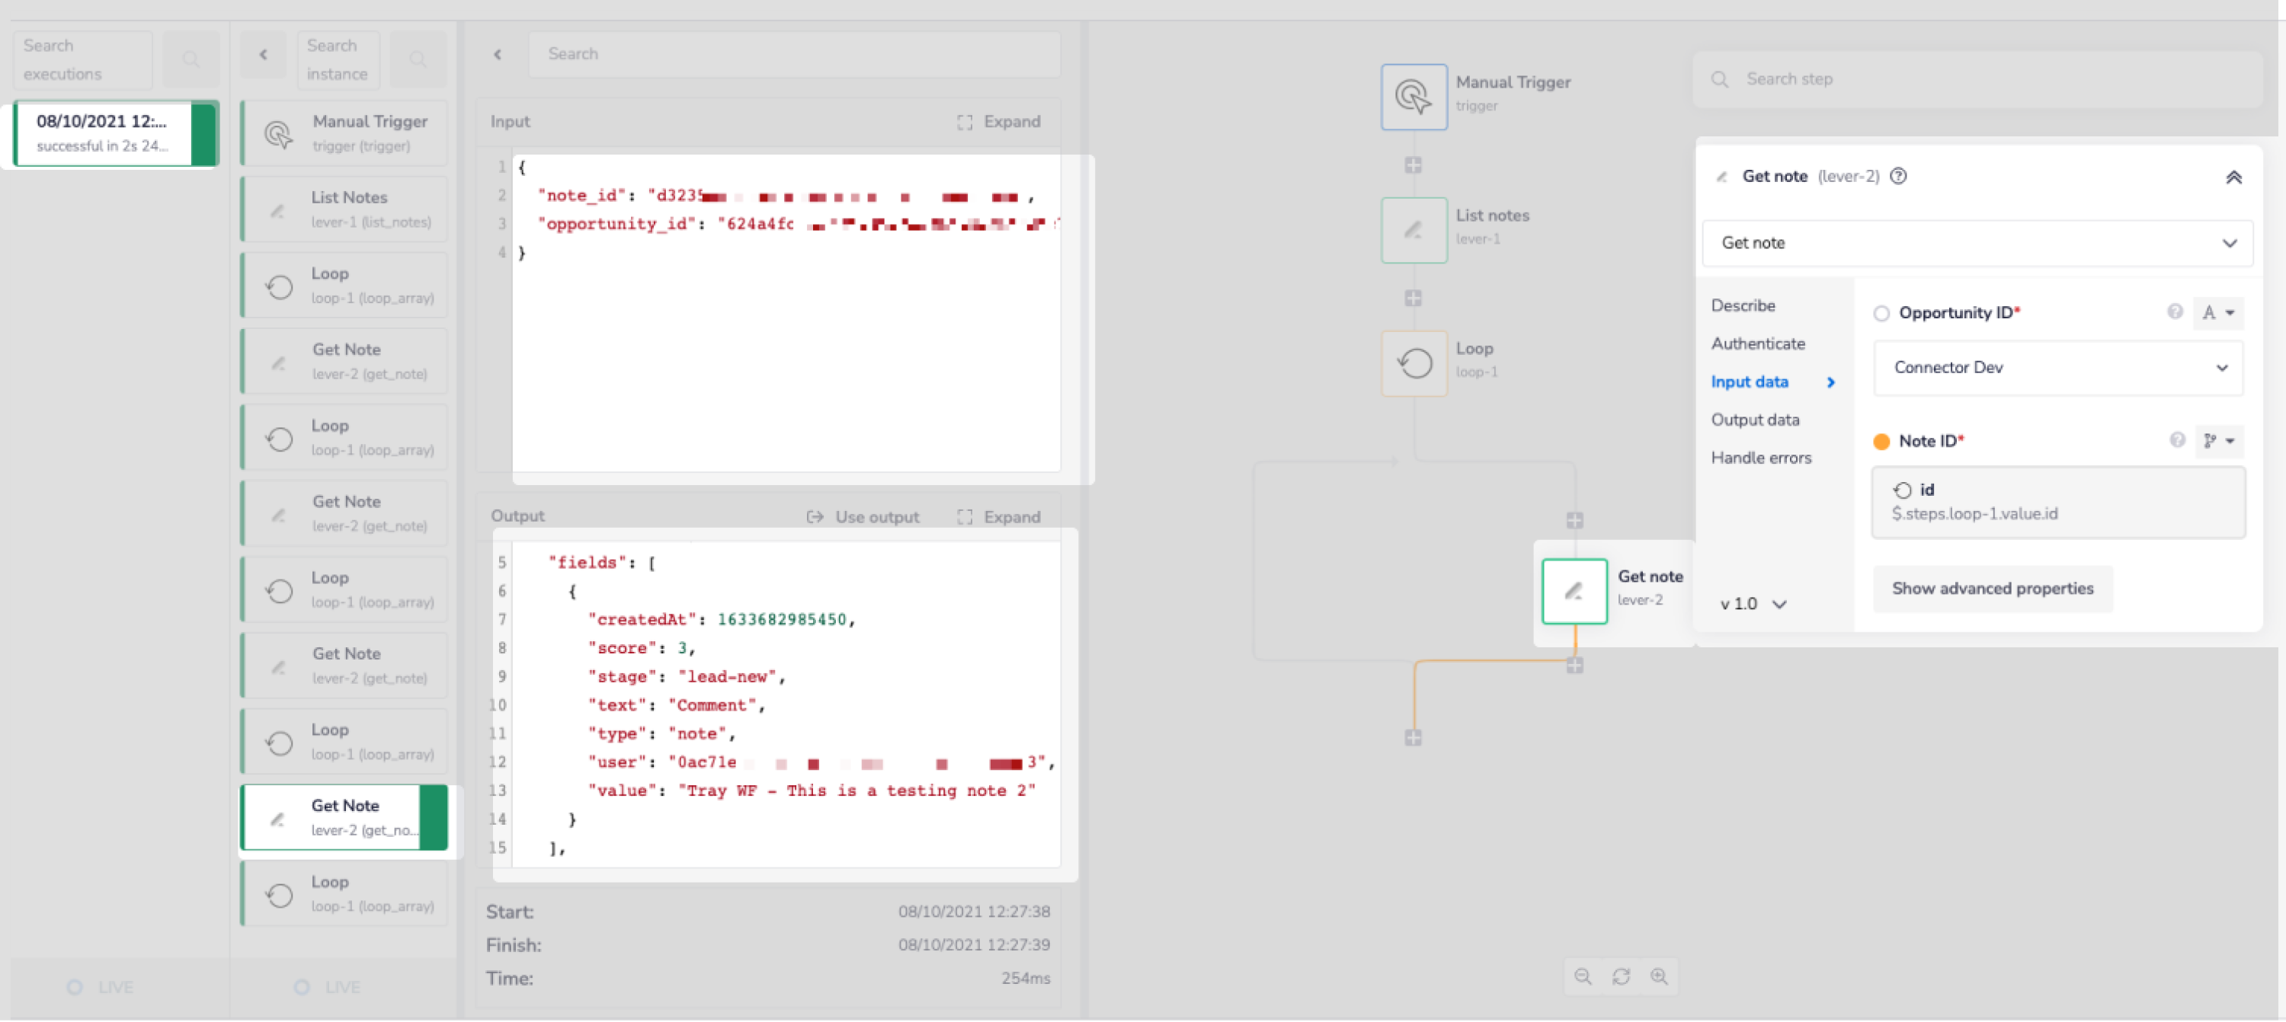Open the Get note operation dropdown
This screenshot has height=1022, width=2286.
[1977, 243]
